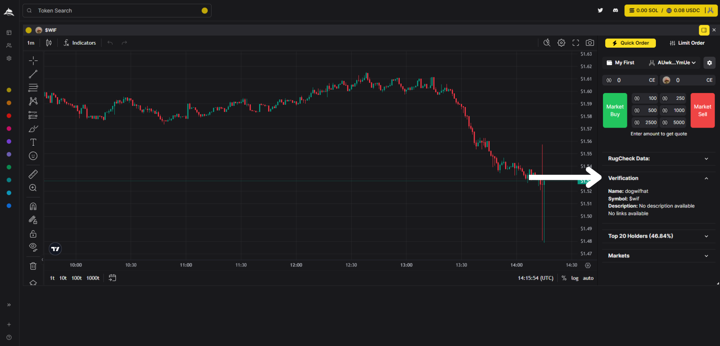Click the trash remove drawings icon

coord(33,266)
